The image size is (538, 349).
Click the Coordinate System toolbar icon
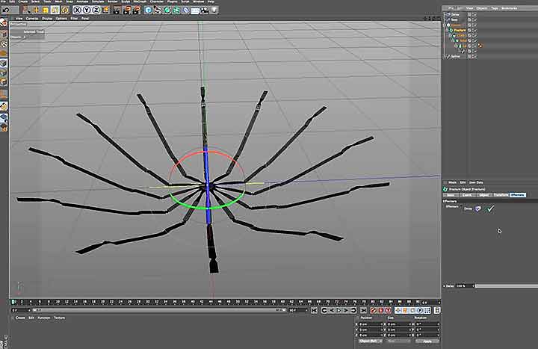[105, 10]
